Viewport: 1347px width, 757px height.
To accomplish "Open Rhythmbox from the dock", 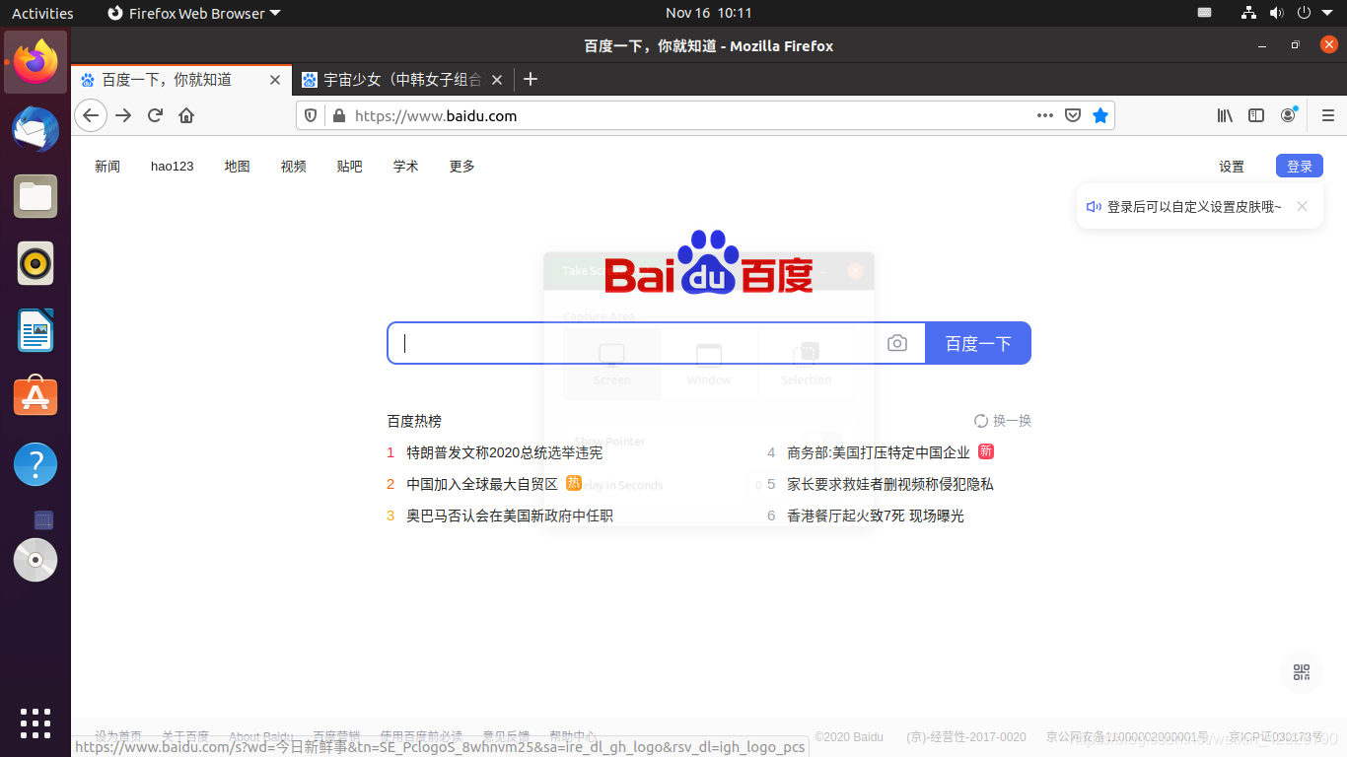I will [35, 263].
